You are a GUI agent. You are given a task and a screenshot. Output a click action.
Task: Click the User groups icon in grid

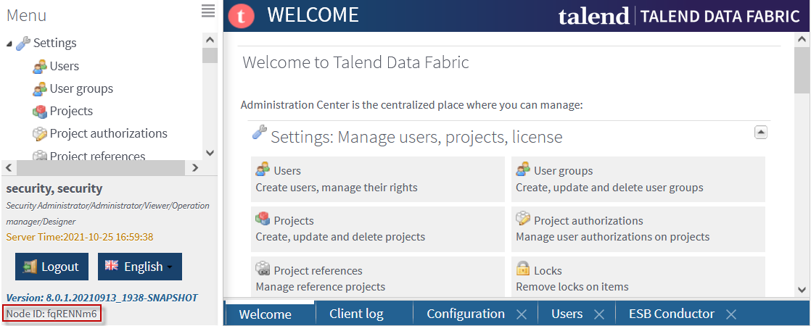523,170
